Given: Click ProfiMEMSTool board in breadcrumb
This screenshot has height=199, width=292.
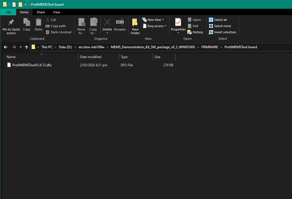Looking at the screenshot, I should [x=241, y=47].
